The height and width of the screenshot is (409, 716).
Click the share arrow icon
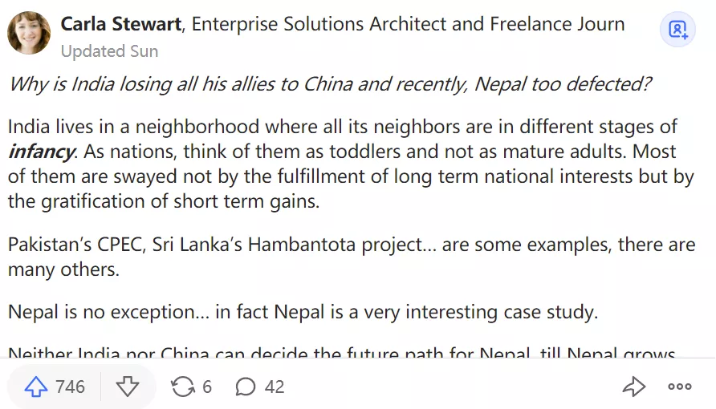tap(634, 387)
